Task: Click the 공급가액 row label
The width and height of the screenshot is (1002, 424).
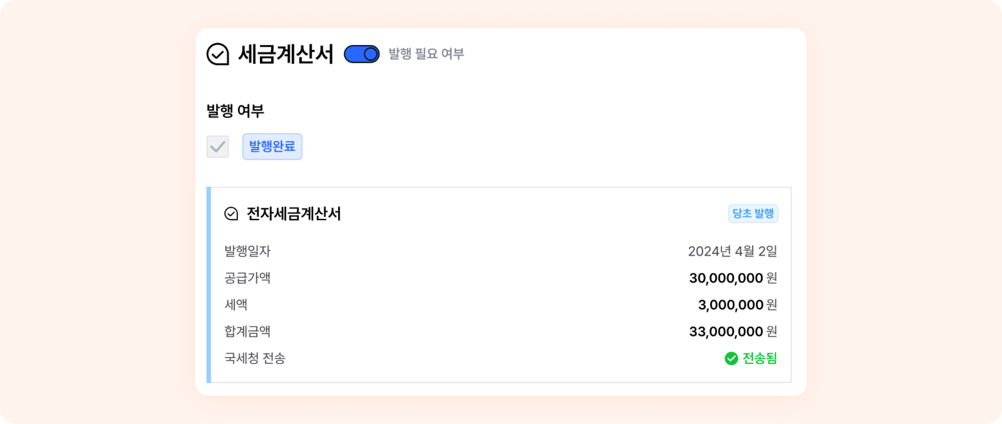Action: [247, 278]
